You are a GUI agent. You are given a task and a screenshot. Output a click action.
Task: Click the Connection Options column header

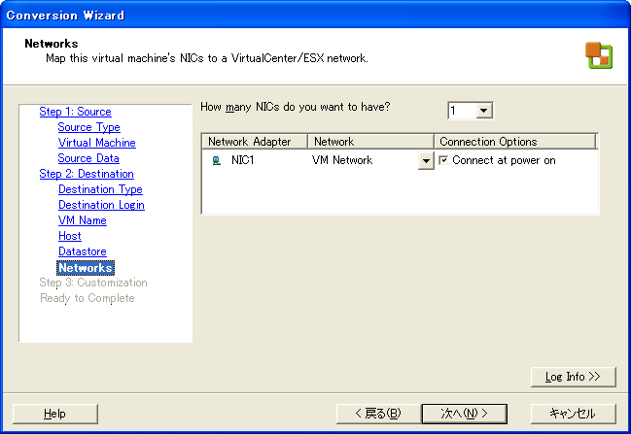tap(515, 142)
